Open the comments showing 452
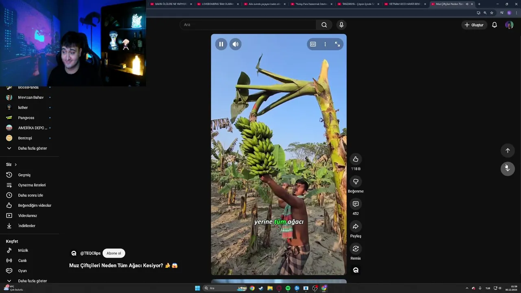 tap(356, 204)
